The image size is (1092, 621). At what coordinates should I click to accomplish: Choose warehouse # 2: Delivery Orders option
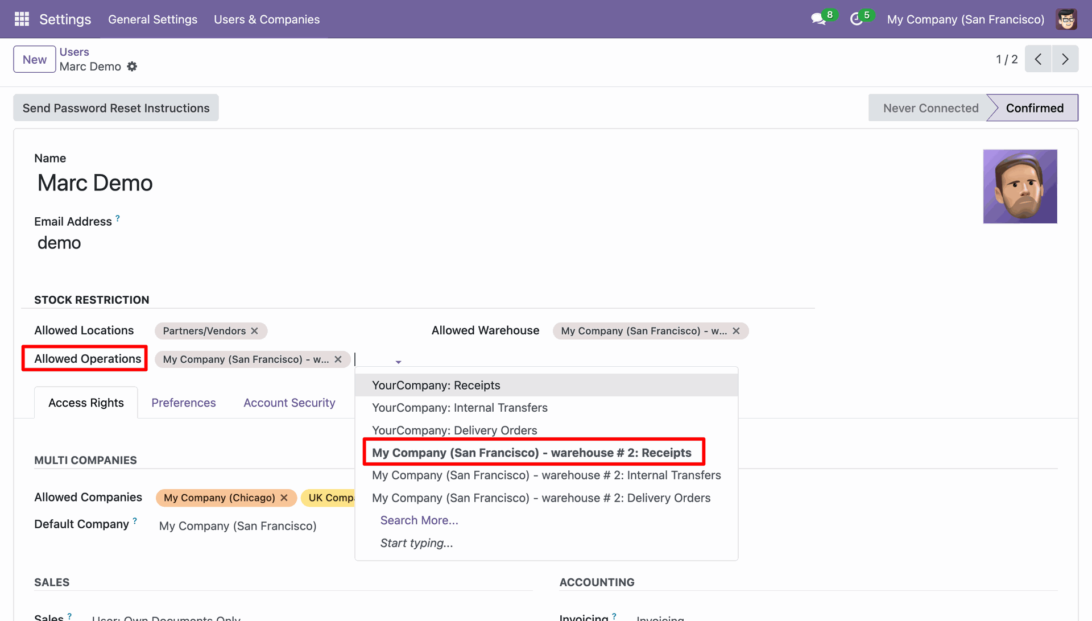coord(541,498)
